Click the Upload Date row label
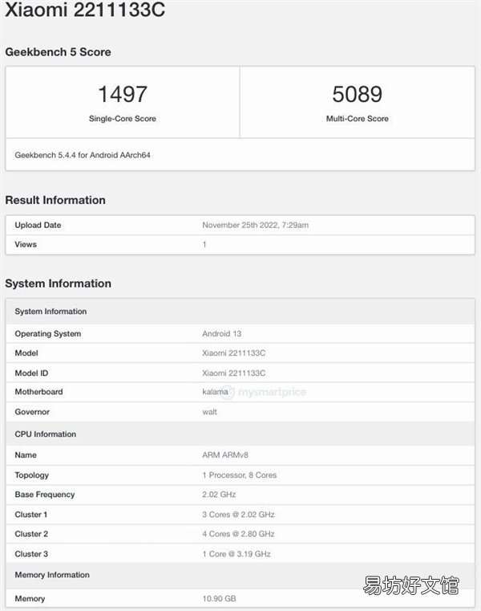 click(38, 225)
